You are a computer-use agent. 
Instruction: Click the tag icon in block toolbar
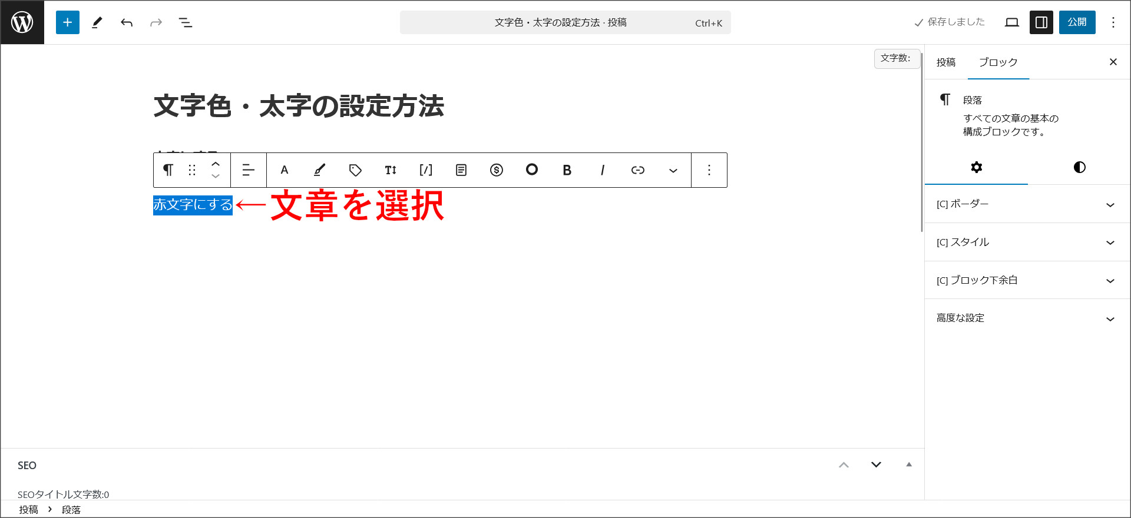coord(355,170)
